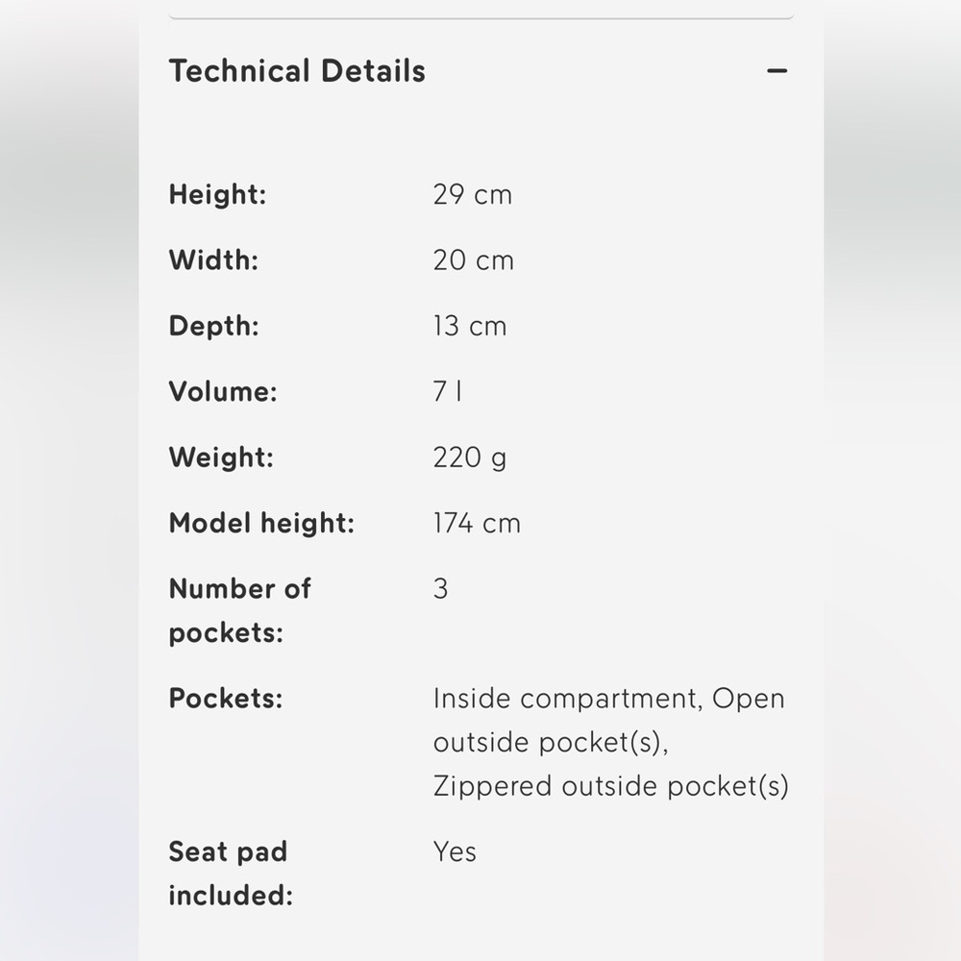Select the Pockets label
The image size is (961, 961).
click(226, 699)
